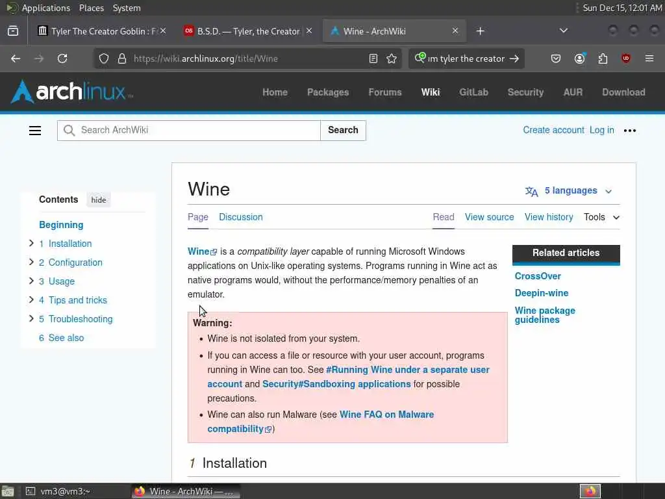Click the Create account link
The height and width of the screenshot is (499, 665).
553,130
